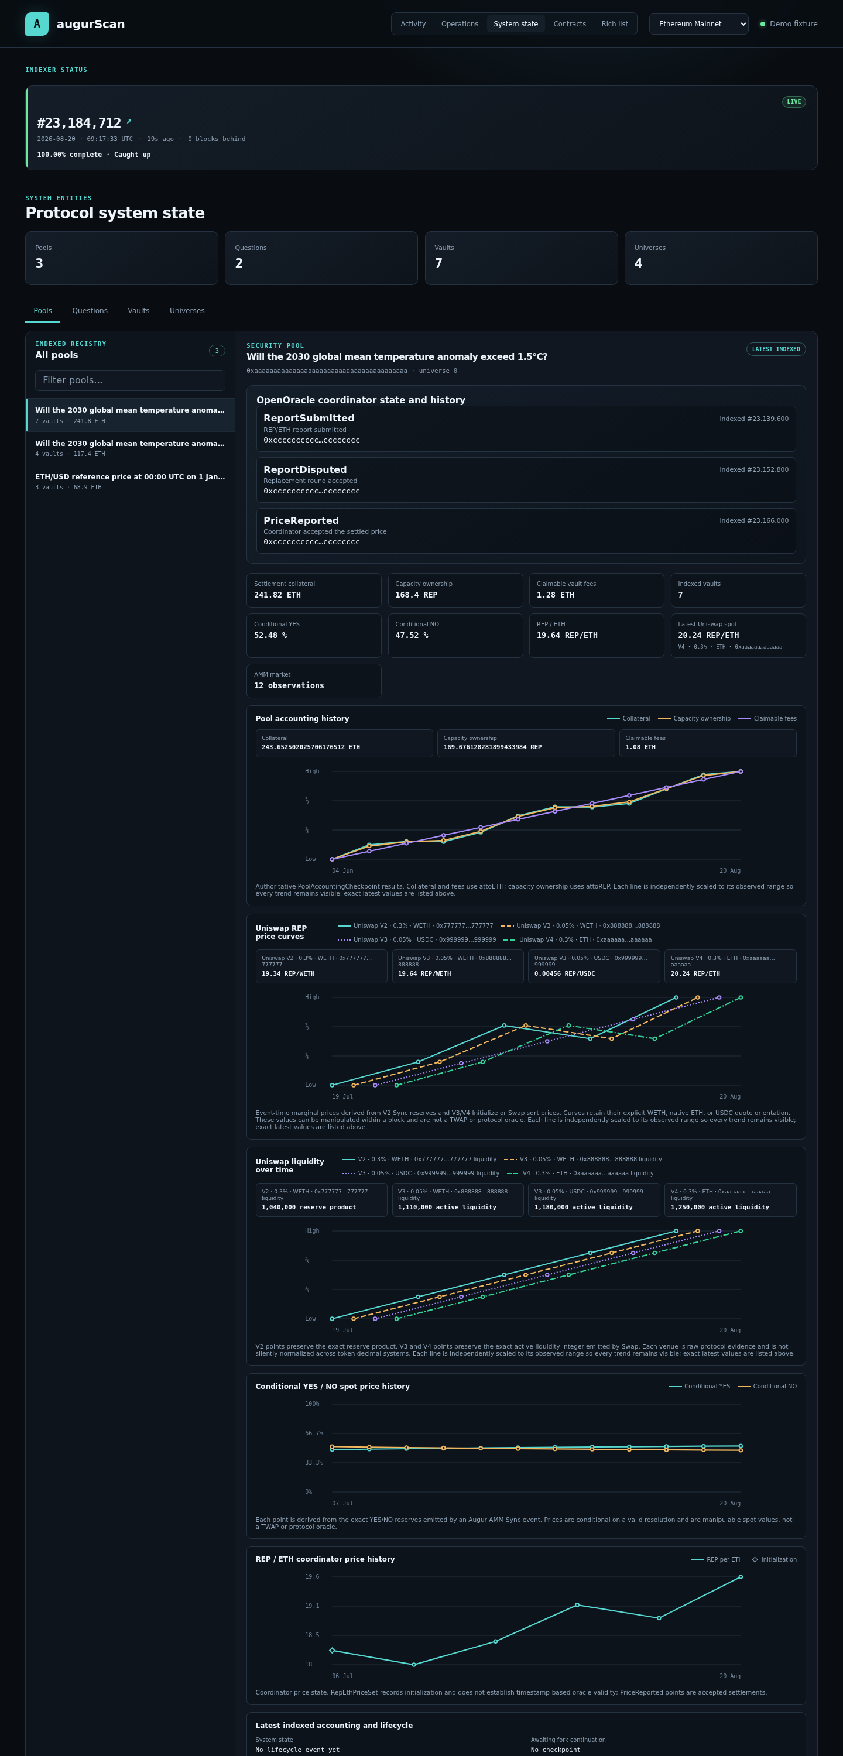Go to the Activity nav item

tap(413, 24)
